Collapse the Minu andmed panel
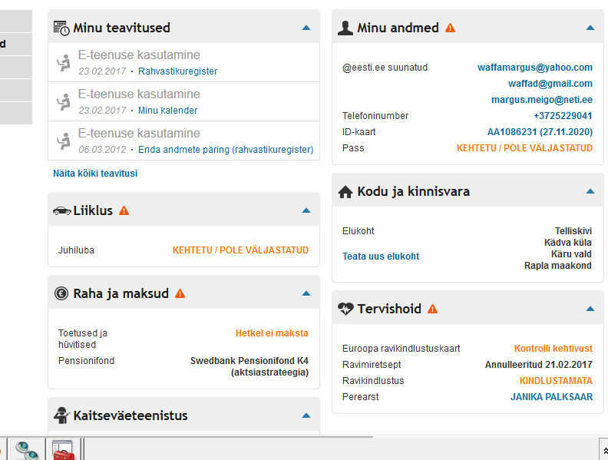 590,28
